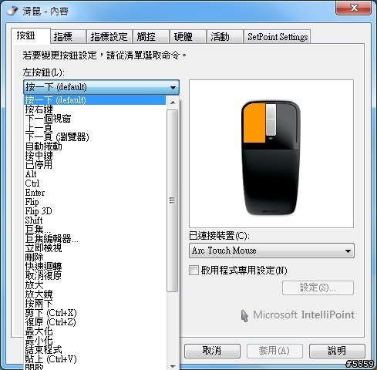Choose the Flip option

click(95, 202)
